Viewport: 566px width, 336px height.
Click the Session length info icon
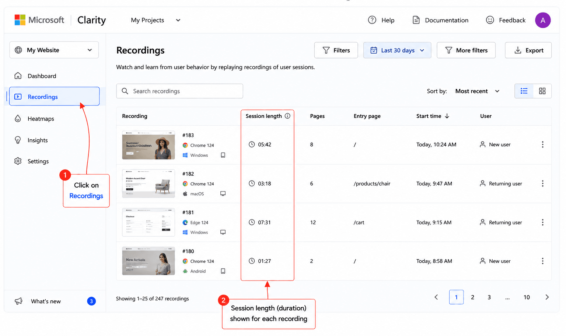(288, 116)
